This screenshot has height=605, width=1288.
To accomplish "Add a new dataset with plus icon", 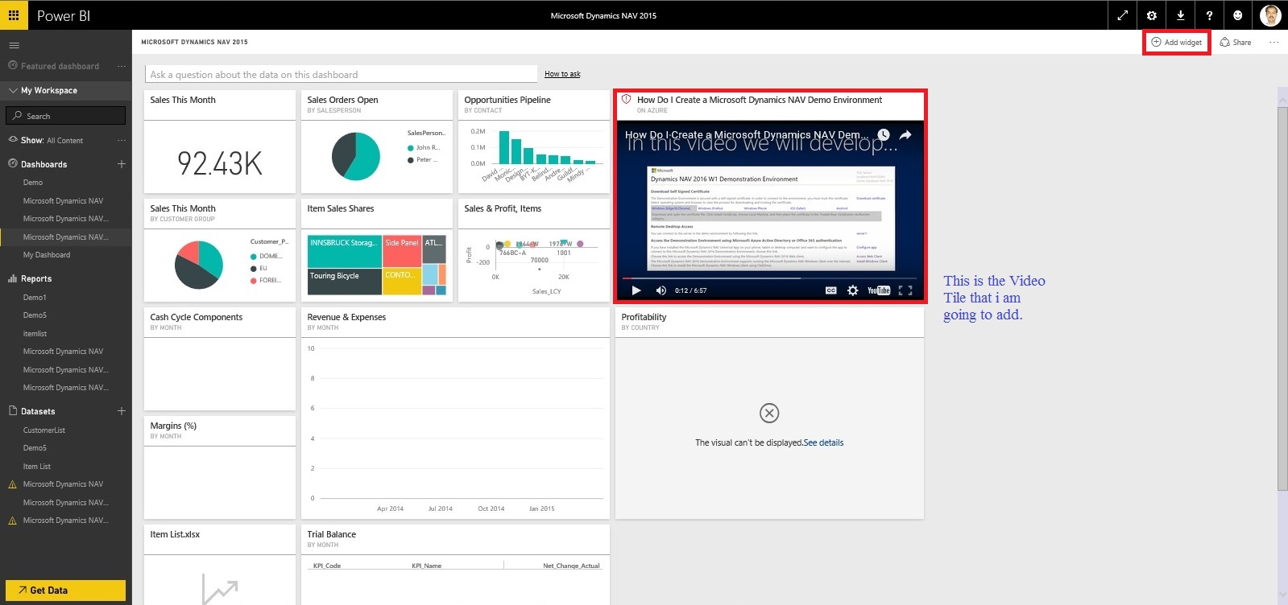I will [122, 411].
